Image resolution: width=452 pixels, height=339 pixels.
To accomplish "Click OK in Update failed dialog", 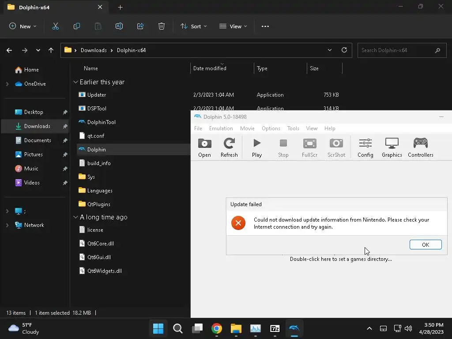I will (x=426, y=245).
